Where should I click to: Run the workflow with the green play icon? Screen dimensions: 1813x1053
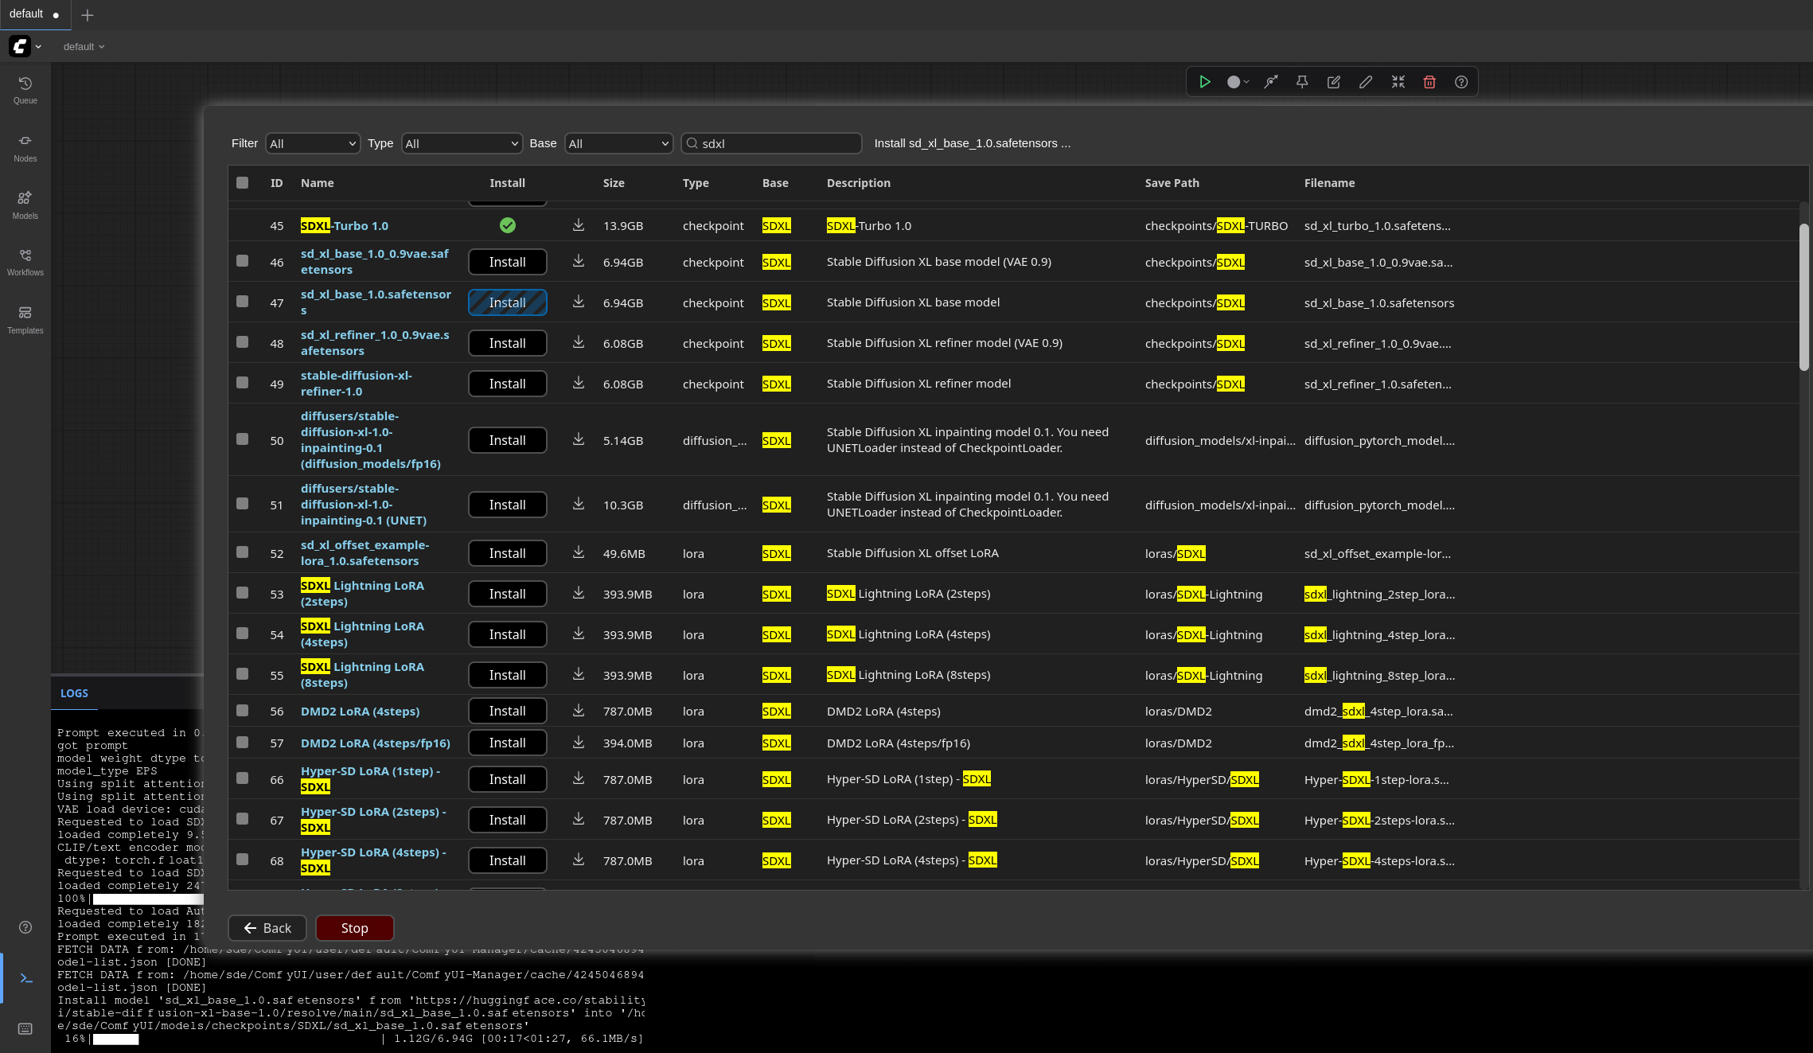(1205, 82)
